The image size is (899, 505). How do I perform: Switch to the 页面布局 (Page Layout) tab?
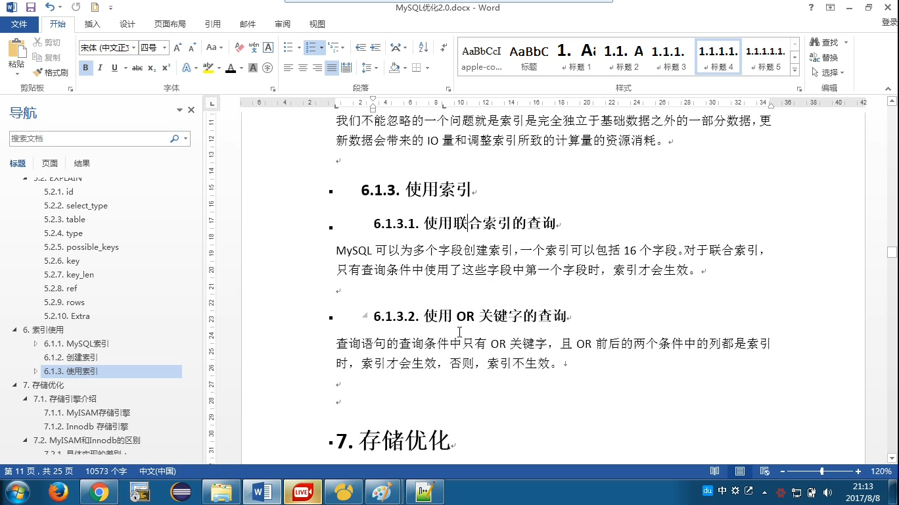(170, 24)
